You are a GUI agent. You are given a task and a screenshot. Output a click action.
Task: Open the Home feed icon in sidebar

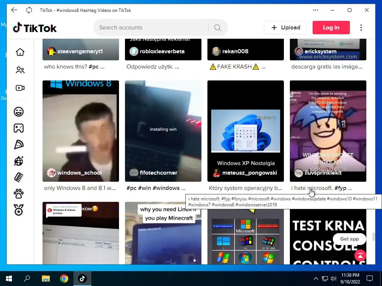(20, 52)
